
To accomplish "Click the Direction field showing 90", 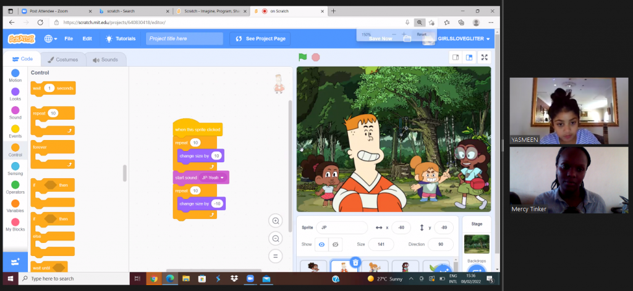I will pos(440,244).
